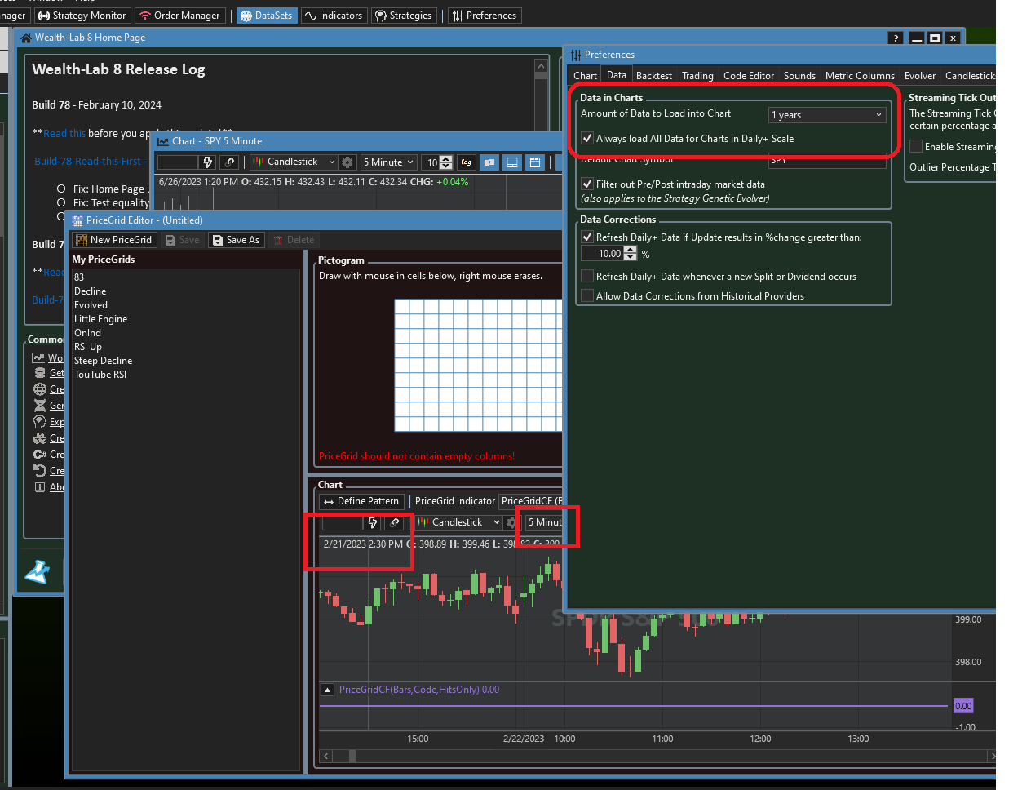
Task: Switch to the Evolver tab in Preferences
Action: (920, 76)
